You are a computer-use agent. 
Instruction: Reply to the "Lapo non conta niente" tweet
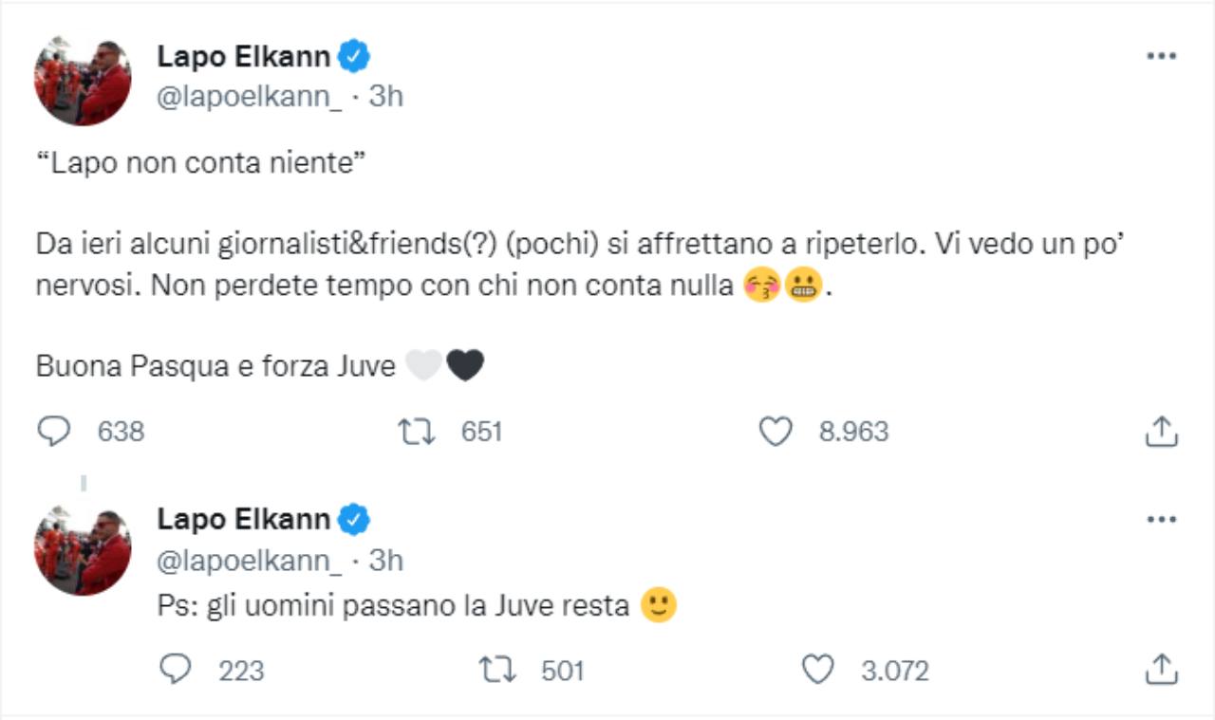click(x=54, y=433)
